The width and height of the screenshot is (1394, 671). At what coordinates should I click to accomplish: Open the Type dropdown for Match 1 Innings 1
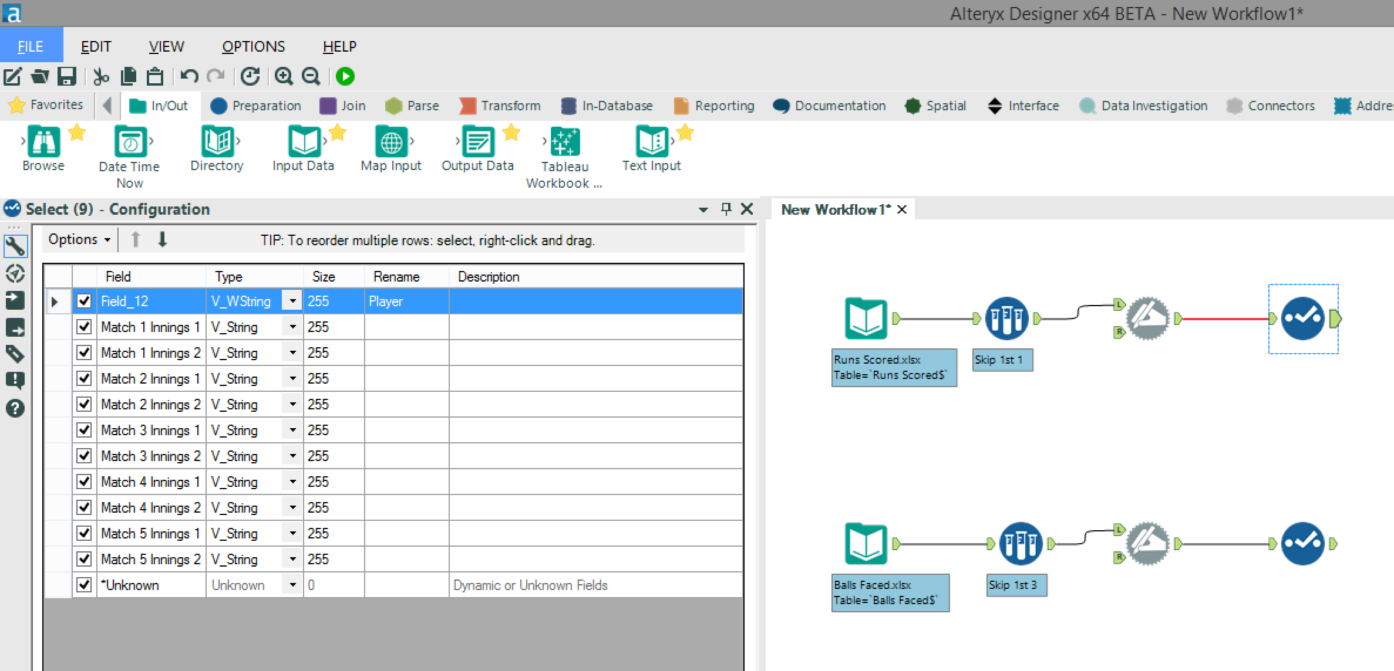click(292, 327)
